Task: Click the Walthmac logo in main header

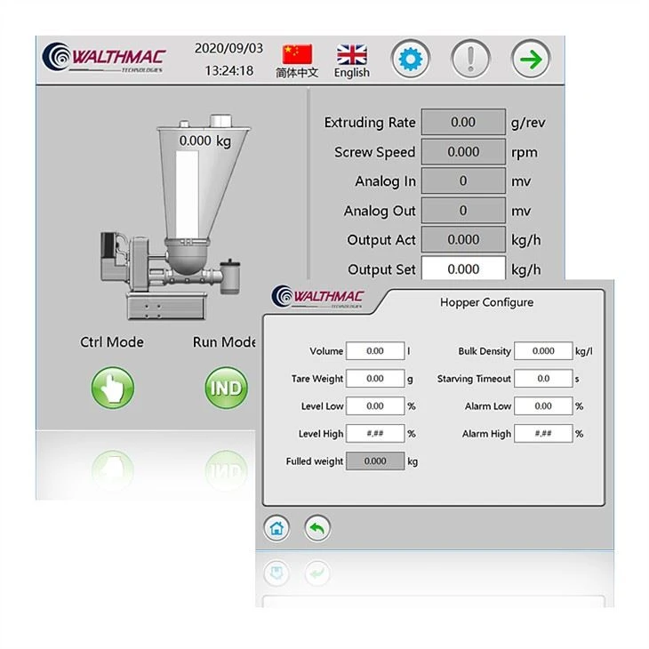Action: 104,58
